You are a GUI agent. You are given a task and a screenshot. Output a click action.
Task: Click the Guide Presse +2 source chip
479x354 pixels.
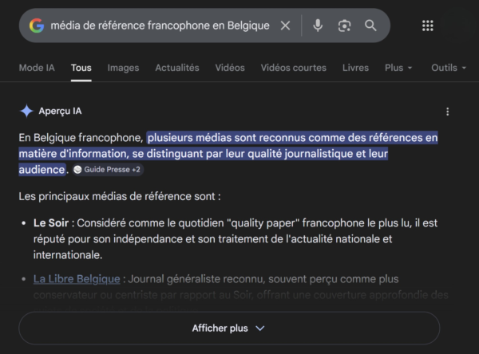[x=108, y=170]
